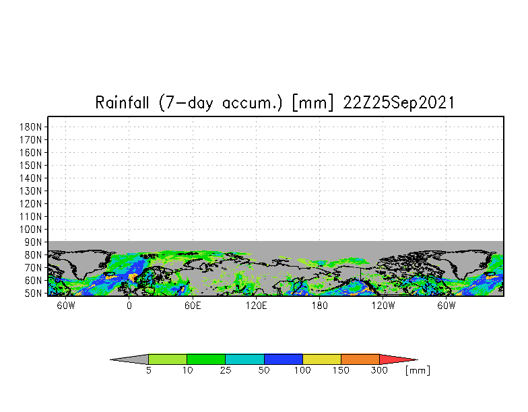Select the cyan 25-50 mm legend swatch

tap(245, 359)
